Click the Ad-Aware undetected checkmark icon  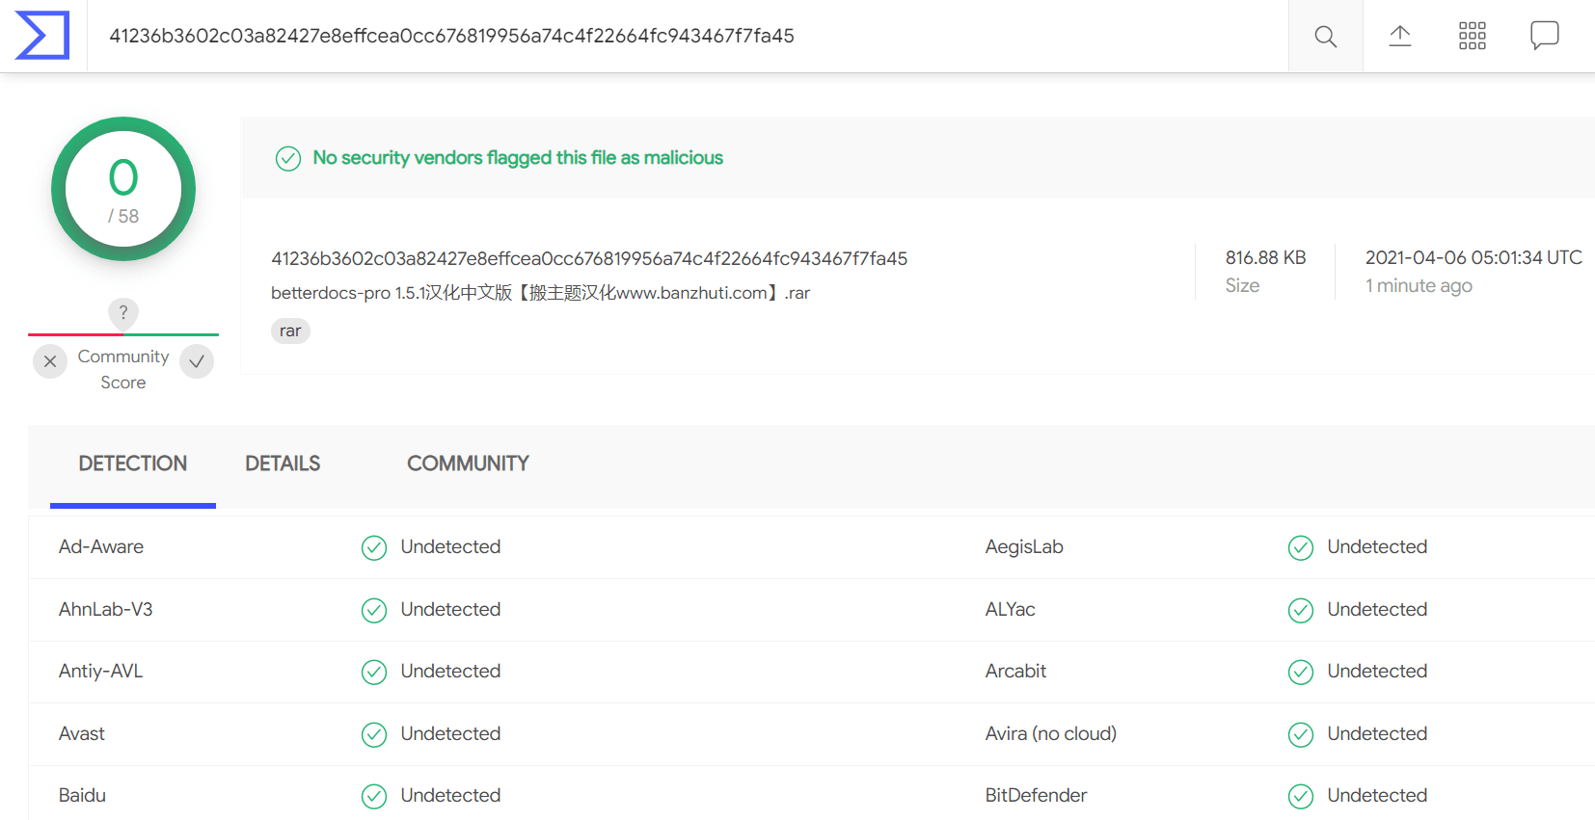tap(374, 547)
